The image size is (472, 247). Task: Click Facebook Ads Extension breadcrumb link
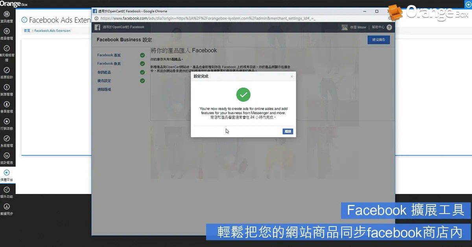52,31
